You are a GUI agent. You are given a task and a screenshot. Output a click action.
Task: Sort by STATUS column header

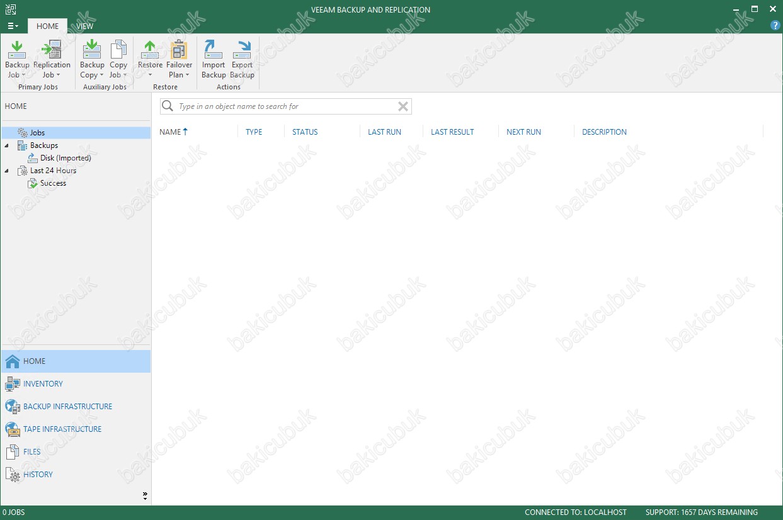[305, 132]
